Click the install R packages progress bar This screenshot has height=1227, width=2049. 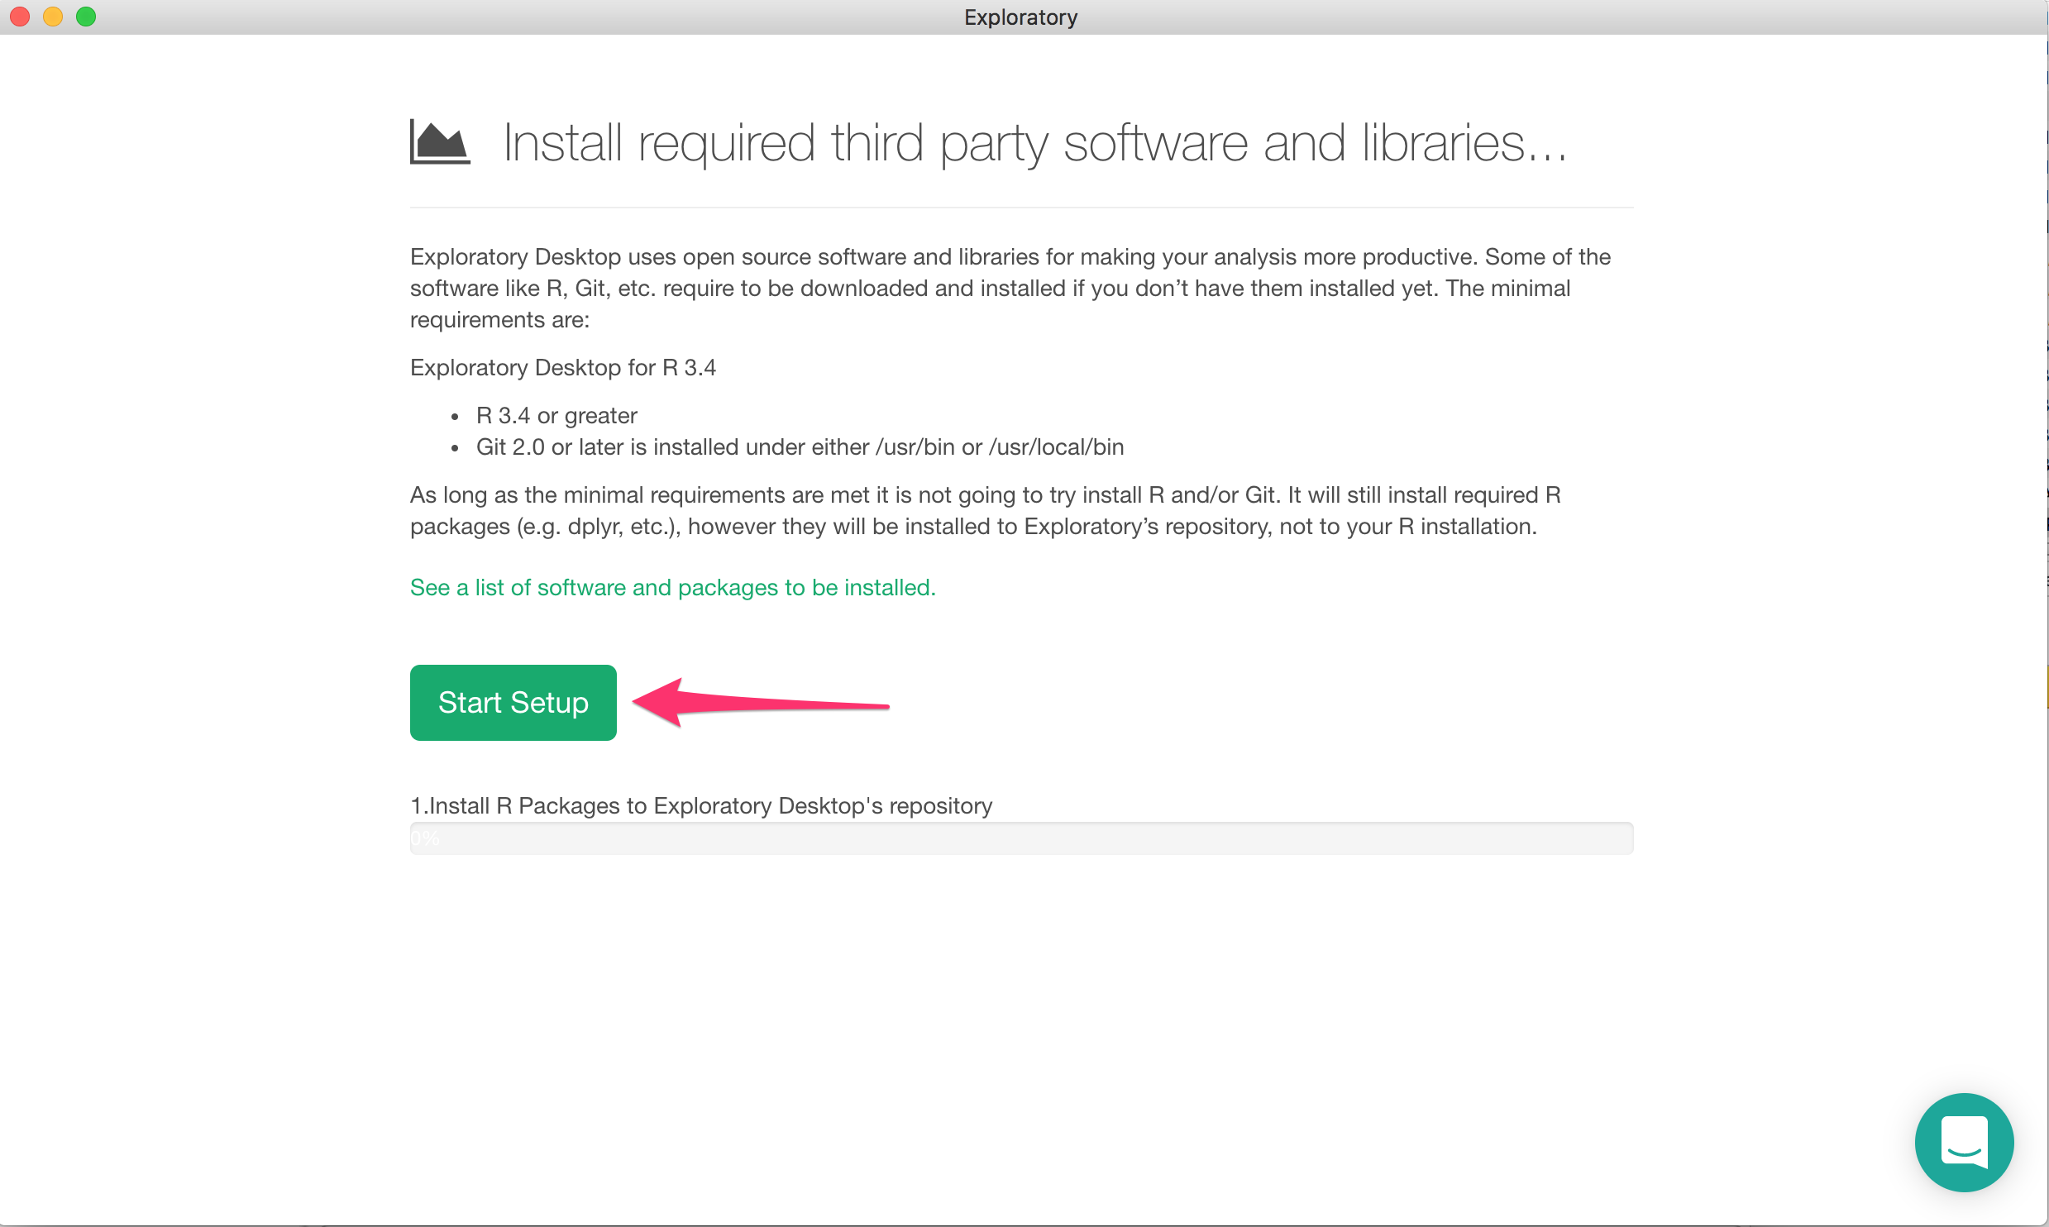[1021, 838]
